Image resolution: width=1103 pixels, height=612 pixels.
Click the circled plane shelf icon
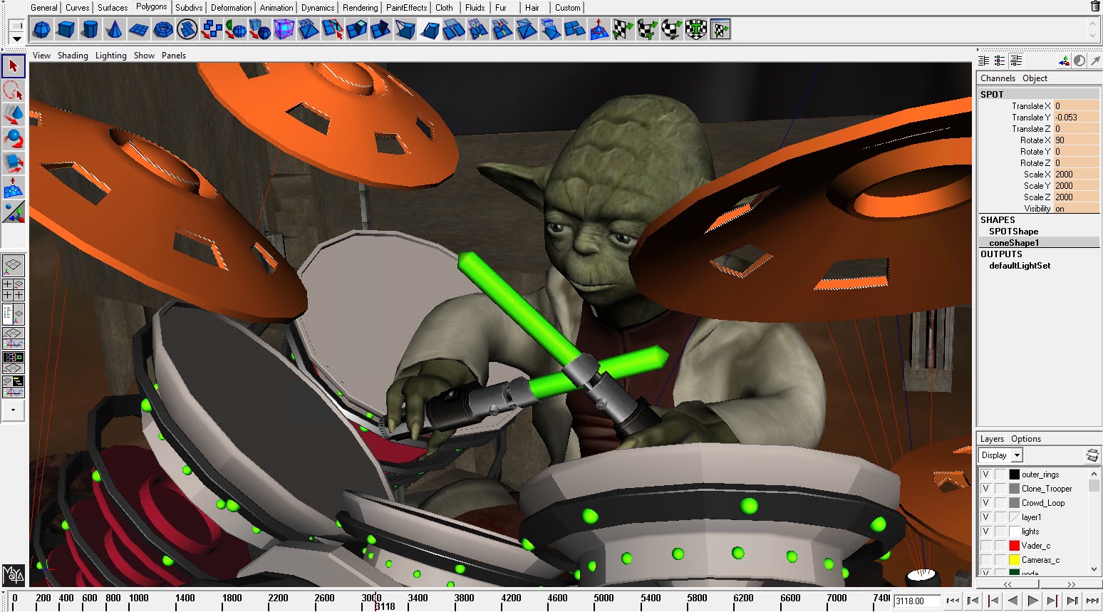tap(187, 30)
